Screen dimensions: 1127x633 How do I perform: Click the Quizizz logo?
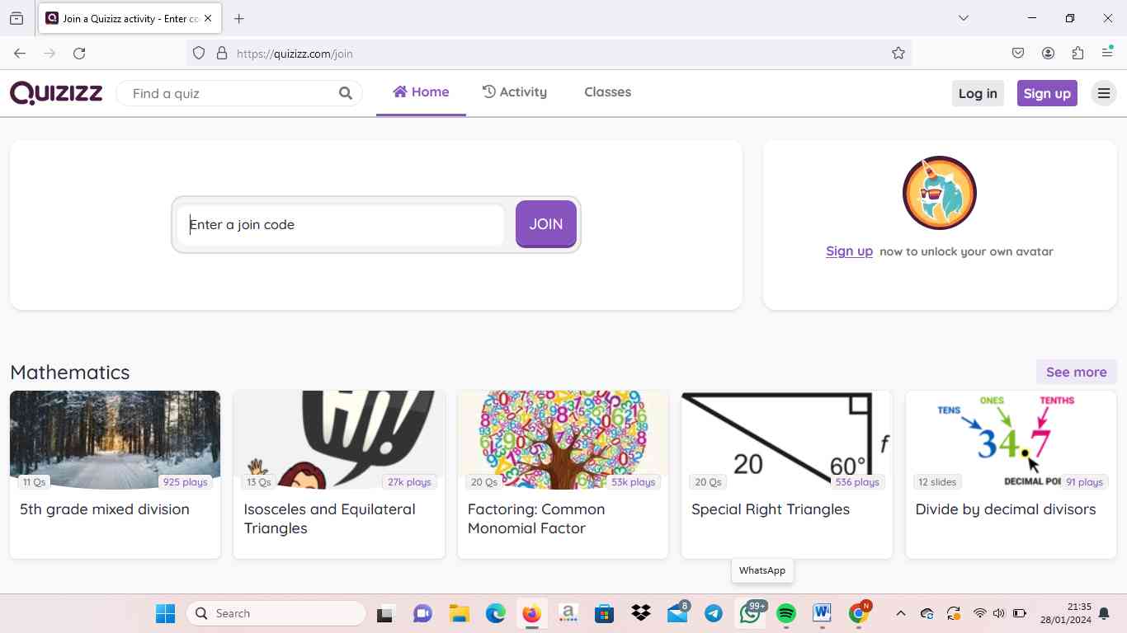click(x=56, y=93)
